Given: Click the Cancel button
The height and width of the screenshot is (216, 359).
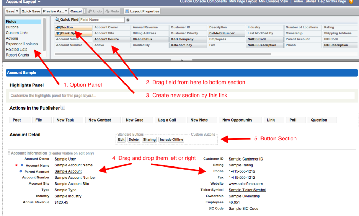Looking at the screenshot, I should (76, 11).
